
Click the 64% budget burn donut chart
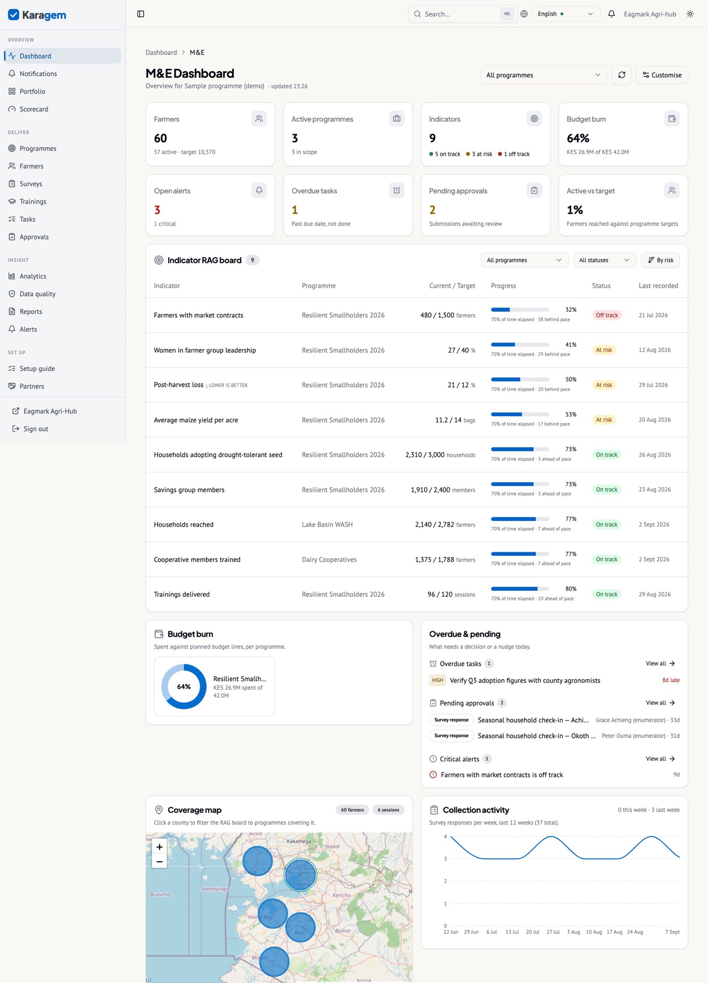(184, 686)
